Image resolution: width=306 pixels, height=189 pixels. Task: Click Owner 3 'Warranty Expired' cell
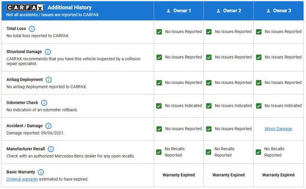tap(278, 175)
